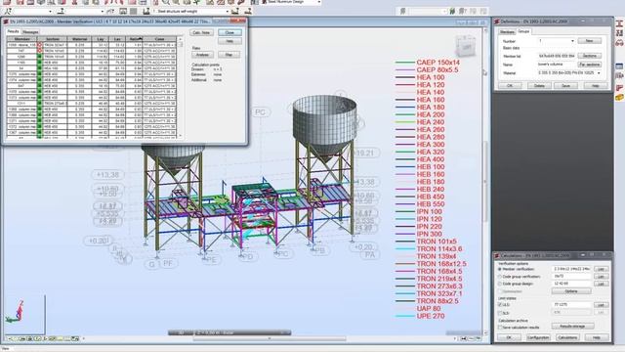Image resolution: width=625 pixels, height=352 pixels.
Task: Switch to the Results tab
Action: click(x=13, y=31)
